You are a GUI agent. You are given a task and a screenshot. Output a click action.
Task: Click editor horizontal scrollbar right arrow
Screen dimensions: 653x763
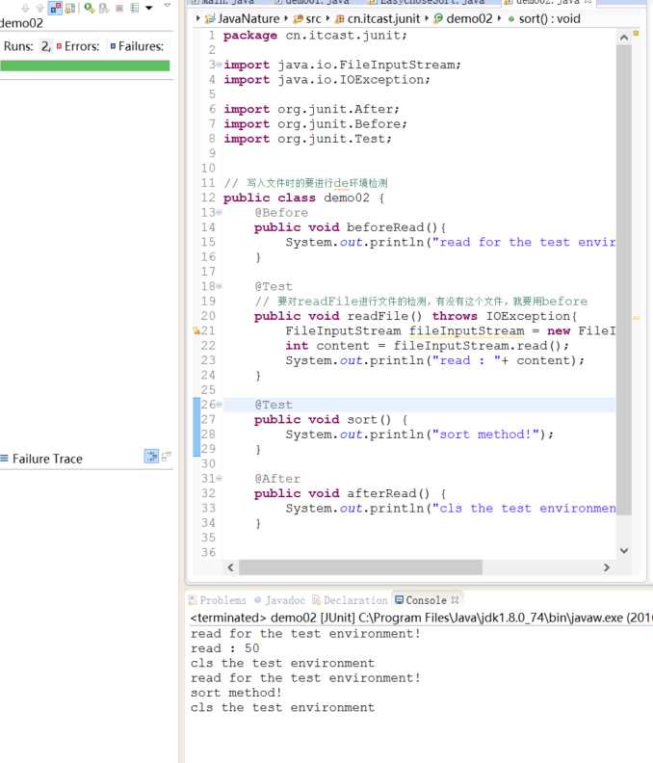click(606, 567)
